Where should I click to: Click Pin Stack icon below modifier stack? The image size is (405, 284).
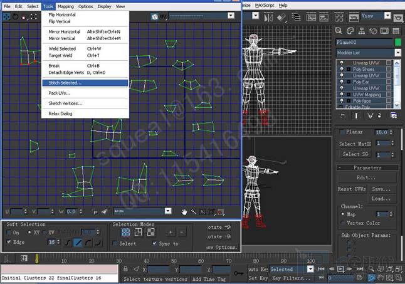342,115
